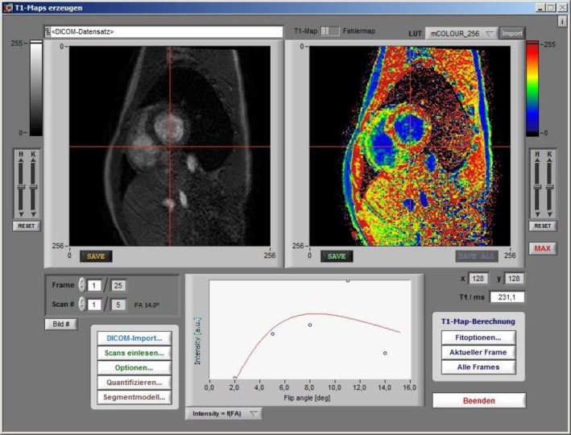
Task: Open DICOM-Import dialog
Action: point(134,338)
